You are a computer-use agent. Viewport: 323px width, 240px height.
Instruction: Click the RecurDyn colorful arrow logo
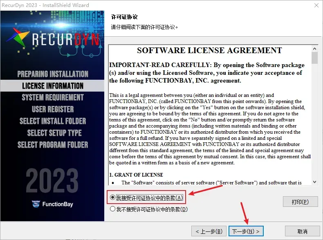(18, 38)
